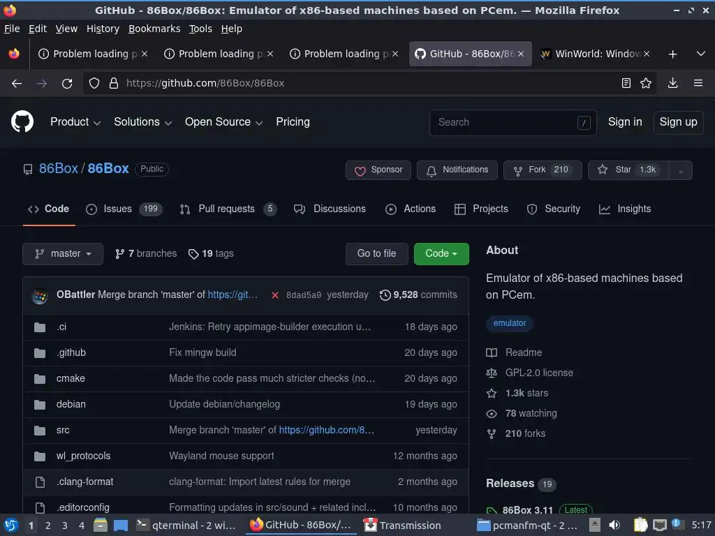
Task: Expand the Product navigation dropdown
Action: (75, 122)
